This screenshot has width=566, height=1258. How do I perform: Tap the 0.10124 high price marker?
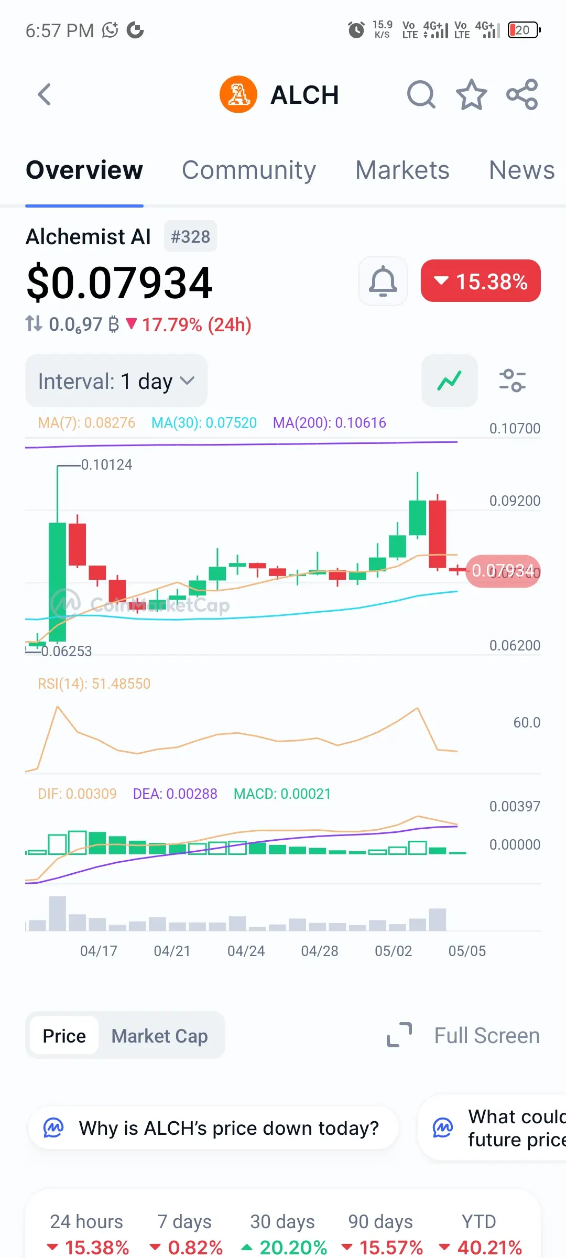click(x=106, y=465)
